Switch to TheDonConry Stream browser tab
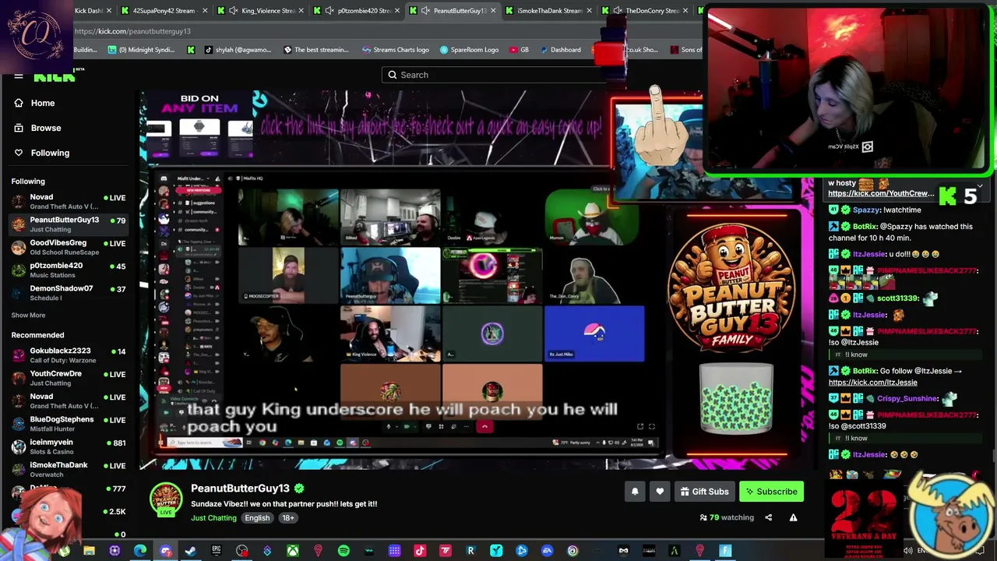 pyautogui.click(x=646, y=11)
